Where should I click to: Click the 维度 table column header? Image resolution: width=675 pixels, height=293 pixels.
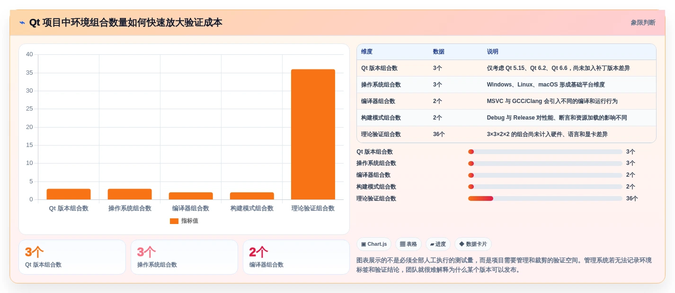click(x=367, y=52)
